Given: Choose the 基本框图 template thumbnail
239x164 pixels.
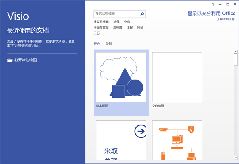Looking at the screenshot, I should tap(121, 77).
